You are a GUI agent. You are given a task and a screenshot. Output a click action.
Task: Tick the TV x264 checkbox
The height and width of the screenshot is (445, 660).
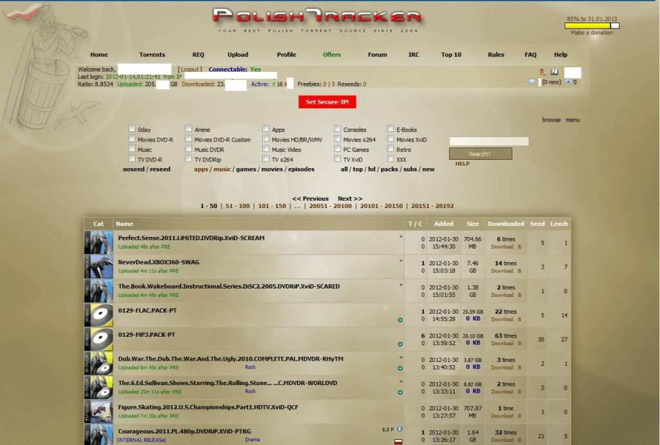266,158
